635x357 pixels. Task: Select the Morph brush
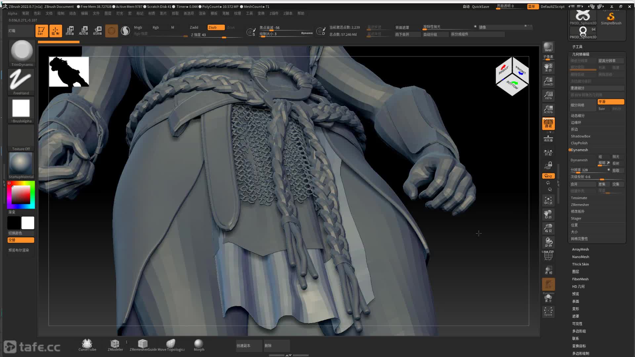[x=199, y=345]
